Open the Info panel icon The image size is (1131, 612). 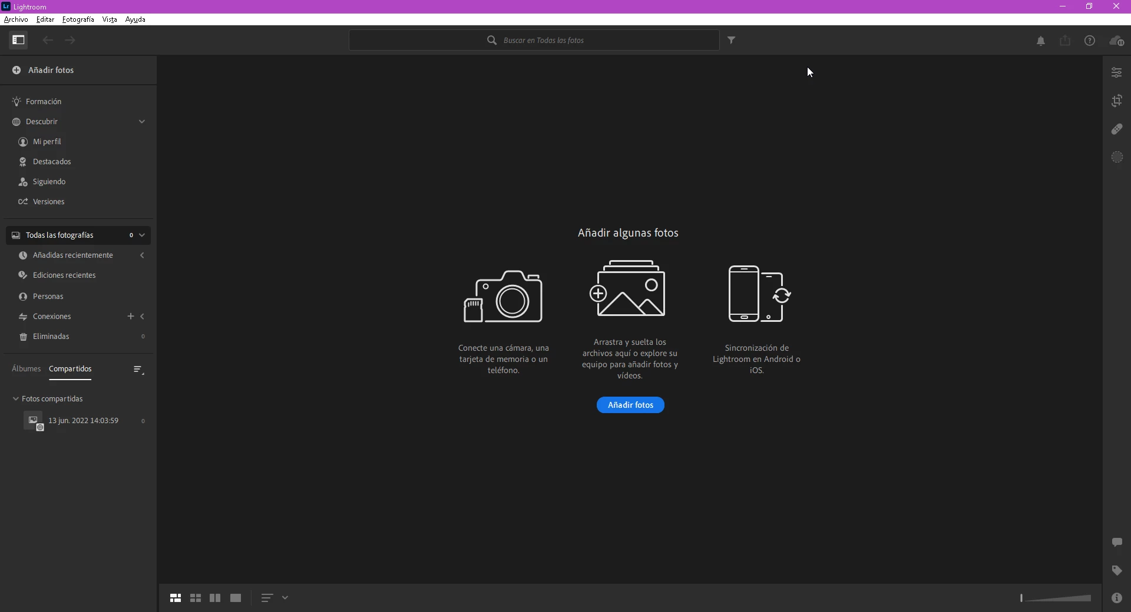pos(1117,598)
